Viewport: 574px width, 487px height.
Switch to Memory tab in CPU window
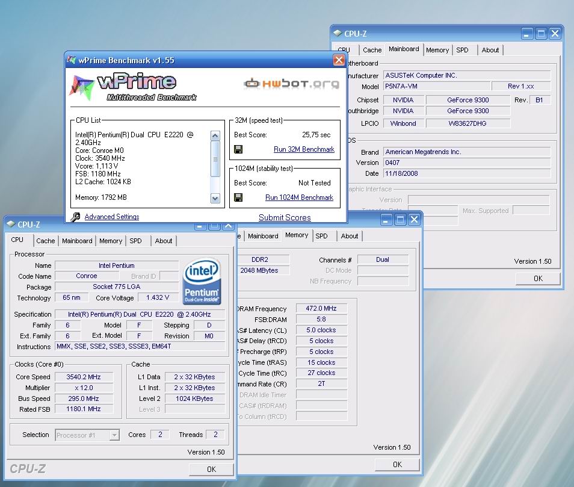(x=111, y=241)
